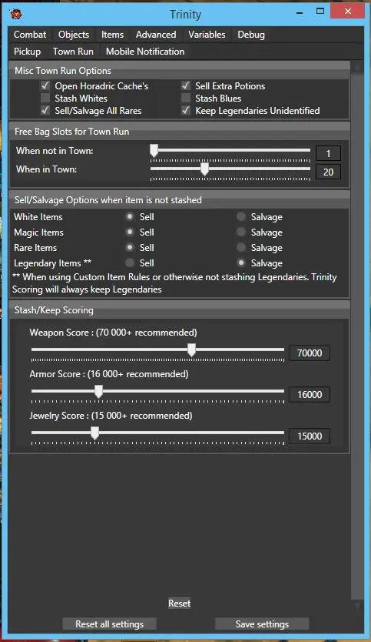Select Sell for Legendary Items

pos(130,262)
